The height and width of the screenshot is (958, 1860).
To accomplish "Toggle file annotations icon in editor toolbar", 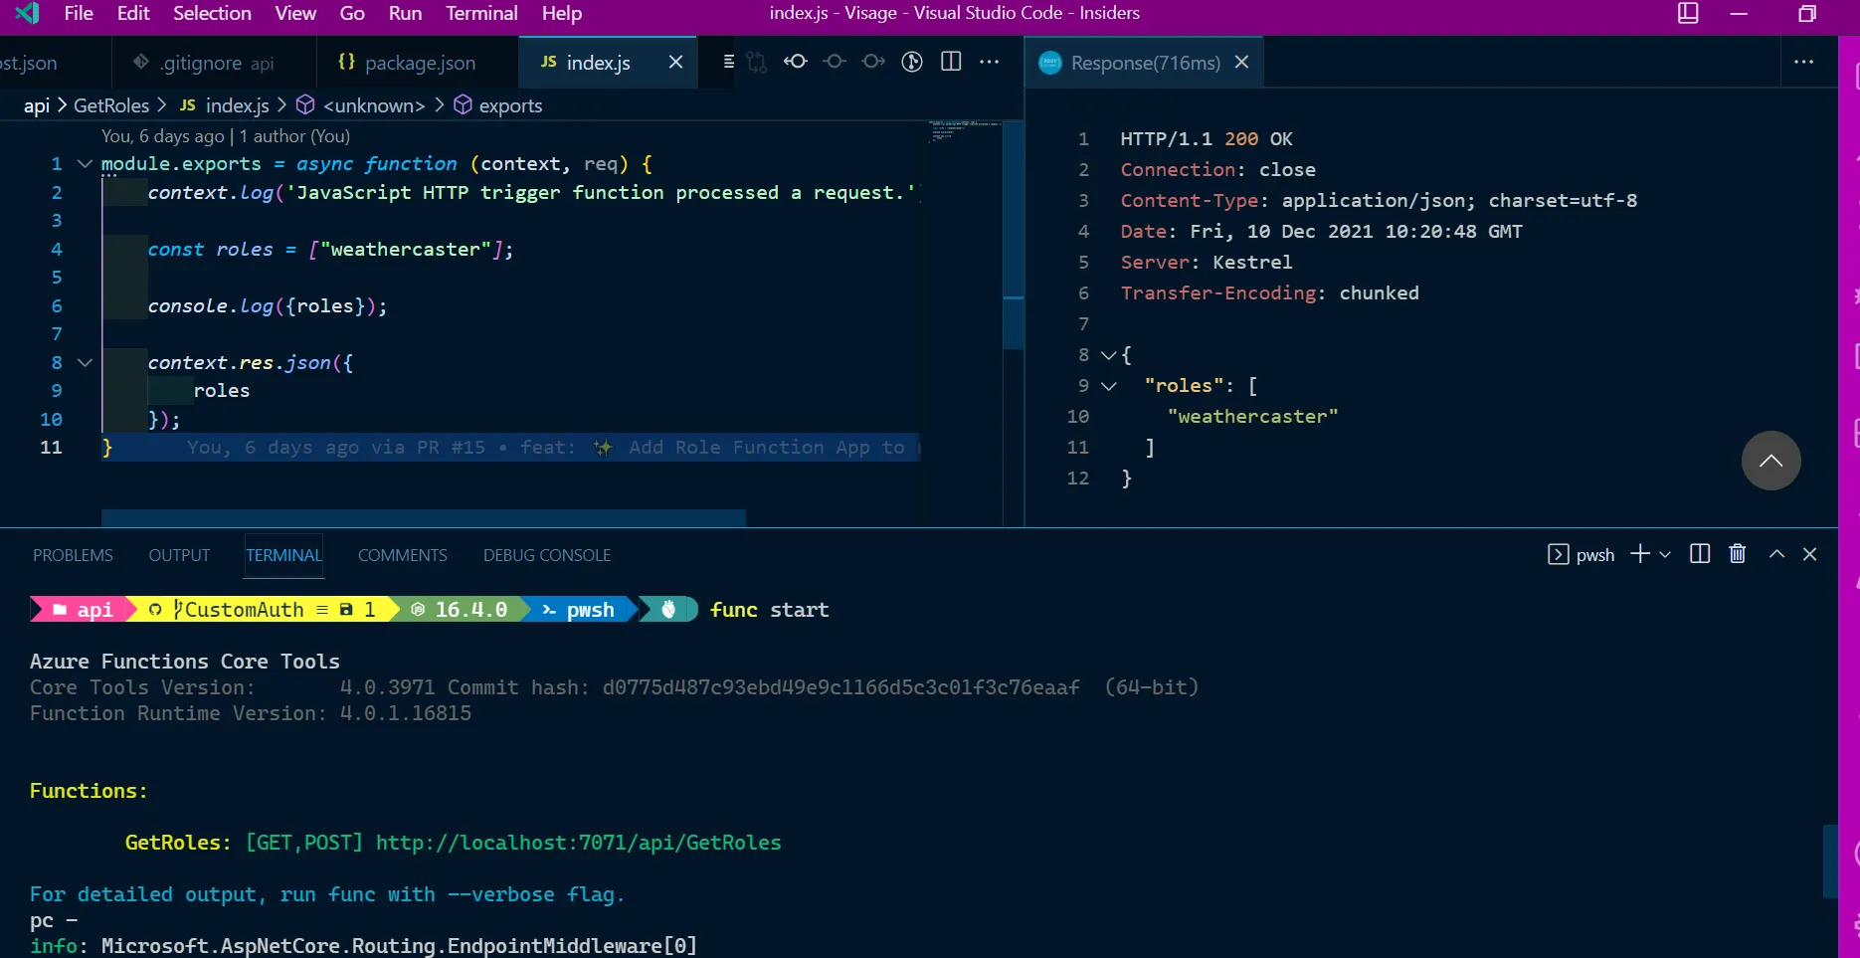I will coord(728,62).
